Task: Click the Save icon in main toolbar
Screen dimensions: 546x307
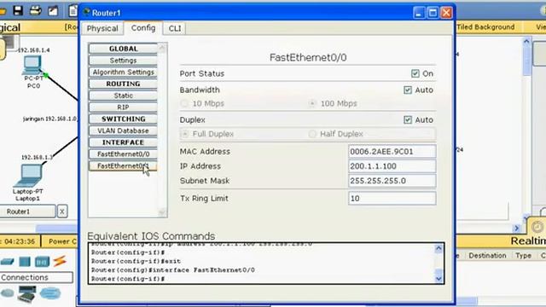Action: pos(18,10)
